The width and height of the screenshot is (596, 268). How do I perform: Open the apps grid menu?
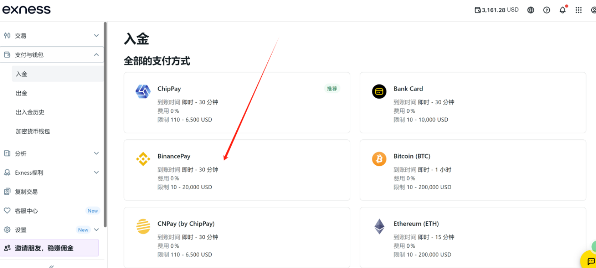578,10
